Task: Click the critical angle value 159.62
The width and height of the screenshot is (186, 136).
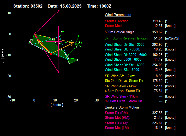Action: [157, 32]
